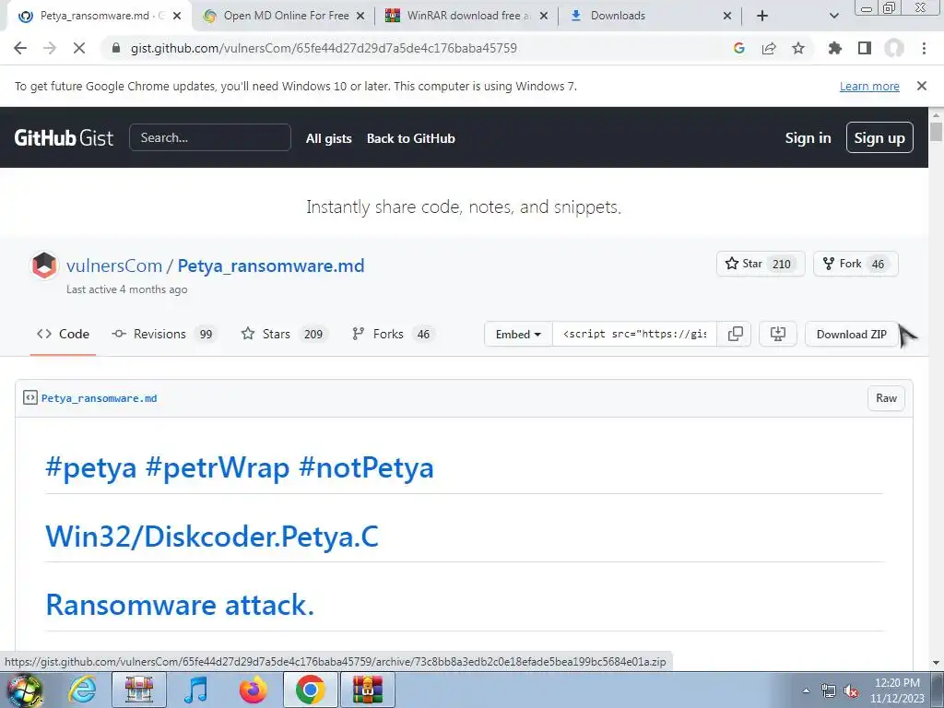Close the Open MD Online tab

360,16
